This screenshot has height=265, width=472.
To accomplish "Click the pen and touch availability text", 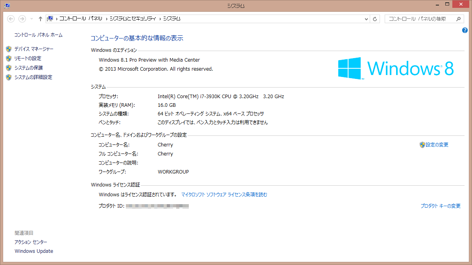I will coord(213,122).
